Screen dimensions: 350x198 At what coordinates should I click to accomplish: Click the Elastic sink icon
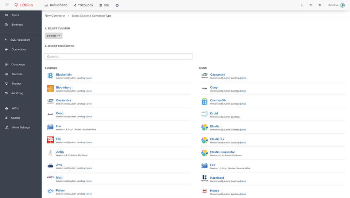point(205,127)
